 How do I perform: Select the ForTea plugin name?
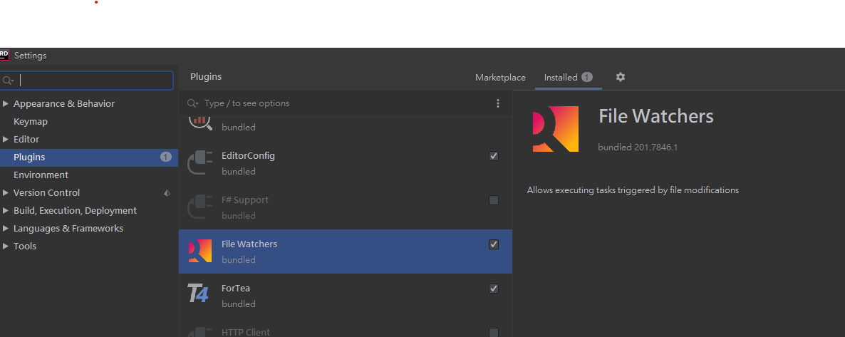coord(236,289)
